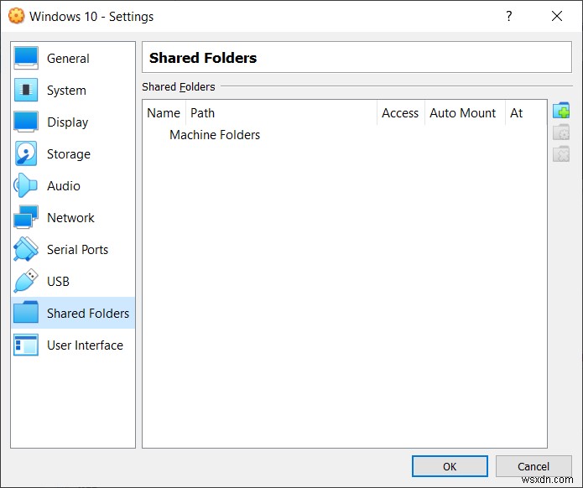Go to Network settings
The image size is (583, 488).
pyautogui.click(x=70, y=218)
